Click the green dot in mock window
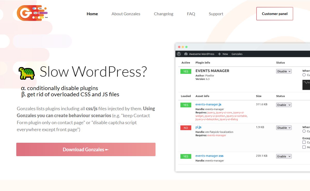The width and height of the screenshot is (310, 191). pyautogui.click(x=186, y=47)
